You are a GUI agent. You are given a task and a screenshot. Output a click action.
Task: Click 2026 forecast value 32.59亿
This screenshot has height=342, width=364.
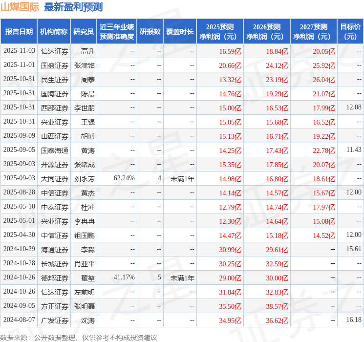point(277,264)
